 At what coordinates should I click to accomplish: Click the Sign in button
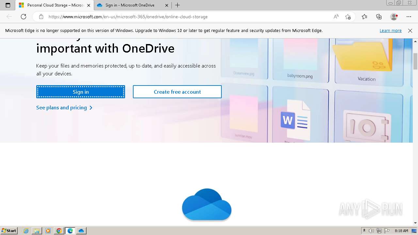(x=81, y=92)
